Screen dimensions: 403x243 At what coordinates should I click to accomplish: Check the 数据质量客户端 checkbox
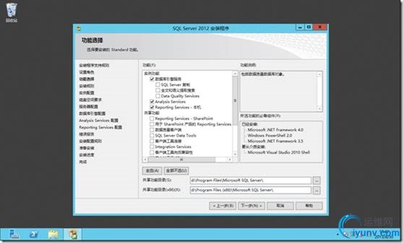coord(152,130)
